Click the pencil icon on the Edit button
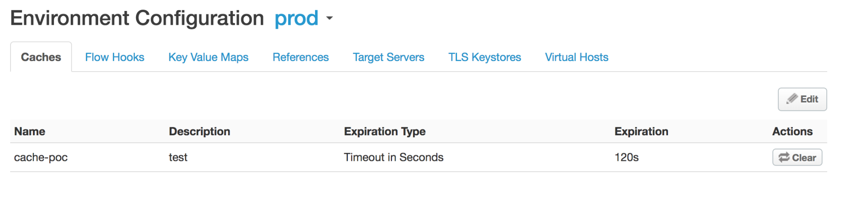This screenshot has height=217, width=842. coord(792,99)
